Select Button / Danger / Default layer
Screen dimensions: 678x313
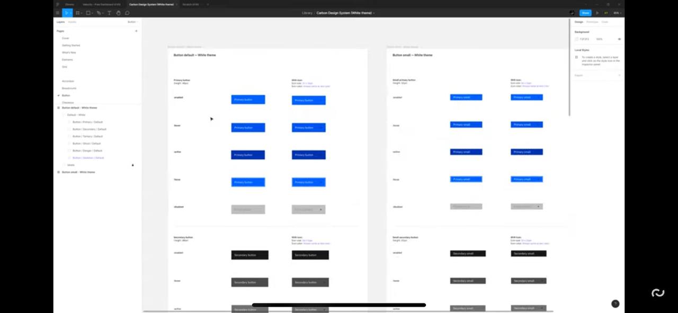87,150
